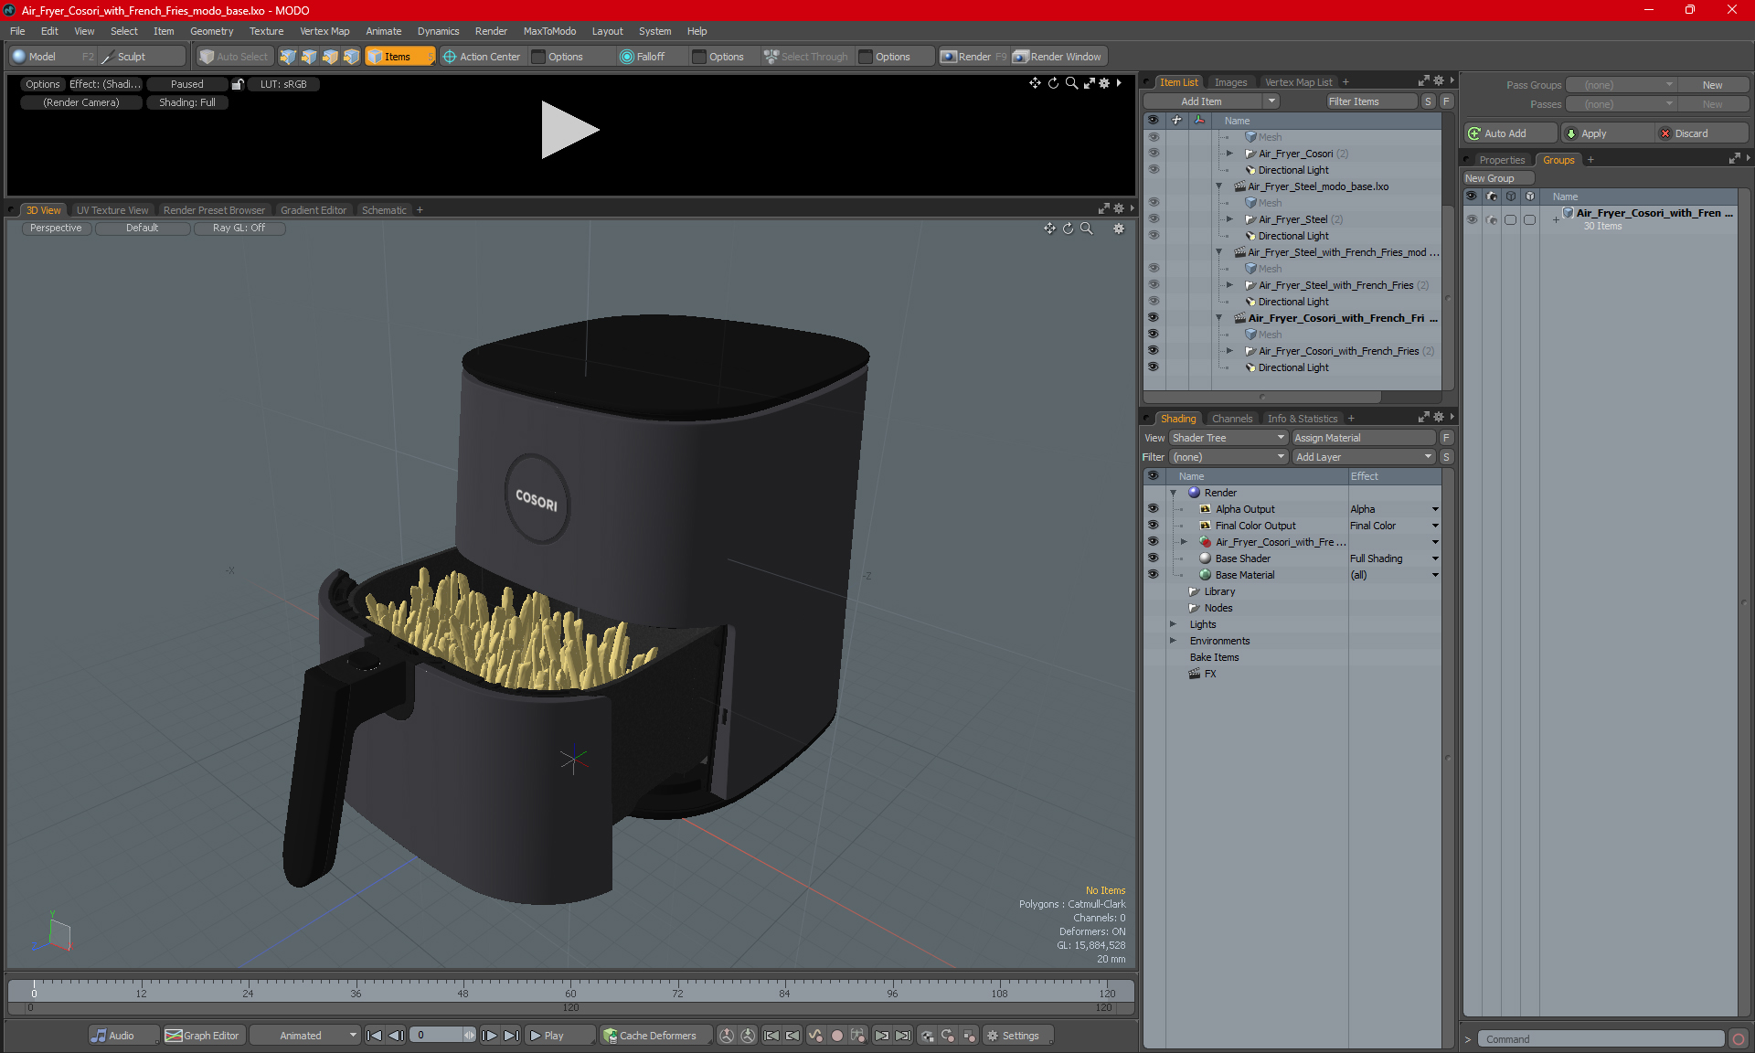Open Render Window
Viewport: 1755px width, 1053px height.
1058,57
